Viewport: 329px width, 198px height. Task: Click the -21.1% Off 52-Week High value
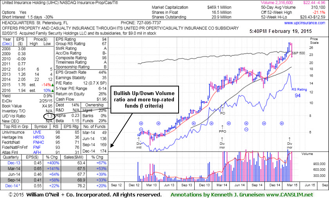click(318, 13)
